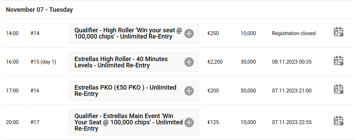
Task: Click the 17:00 start time
Action: [12, 91]
